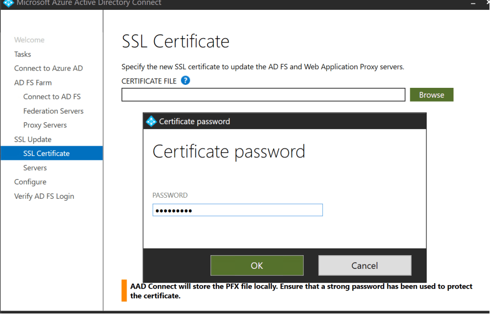The height and width of the screenshot is (315, 502).
Task: Open the AD FS Farm section
Action: pyautogui.click(x=32, y=82)
